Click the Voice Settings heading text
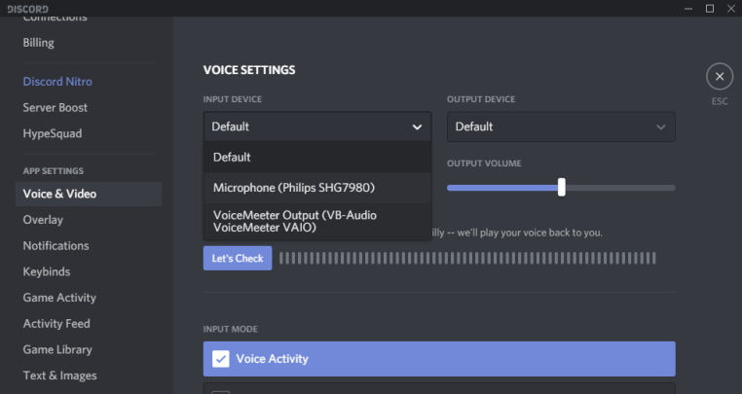 tap(249, 70)
